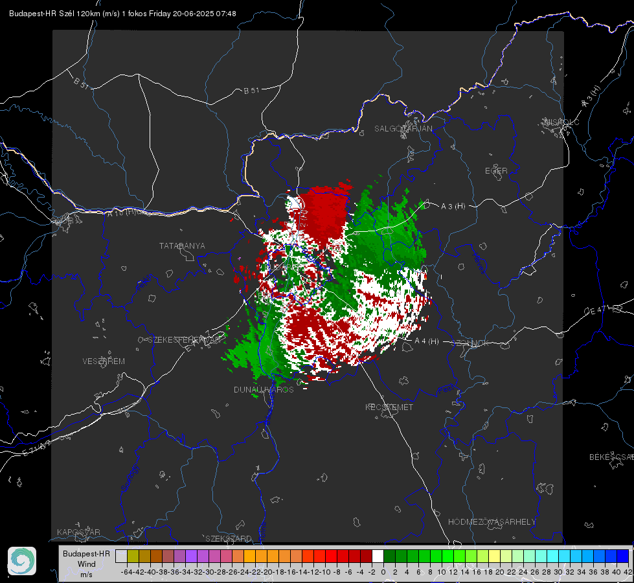634x583 pixels.
Task: Click the 'Budapest-HR Wind m/s' legend label
Action: click(x=86, y=564)
